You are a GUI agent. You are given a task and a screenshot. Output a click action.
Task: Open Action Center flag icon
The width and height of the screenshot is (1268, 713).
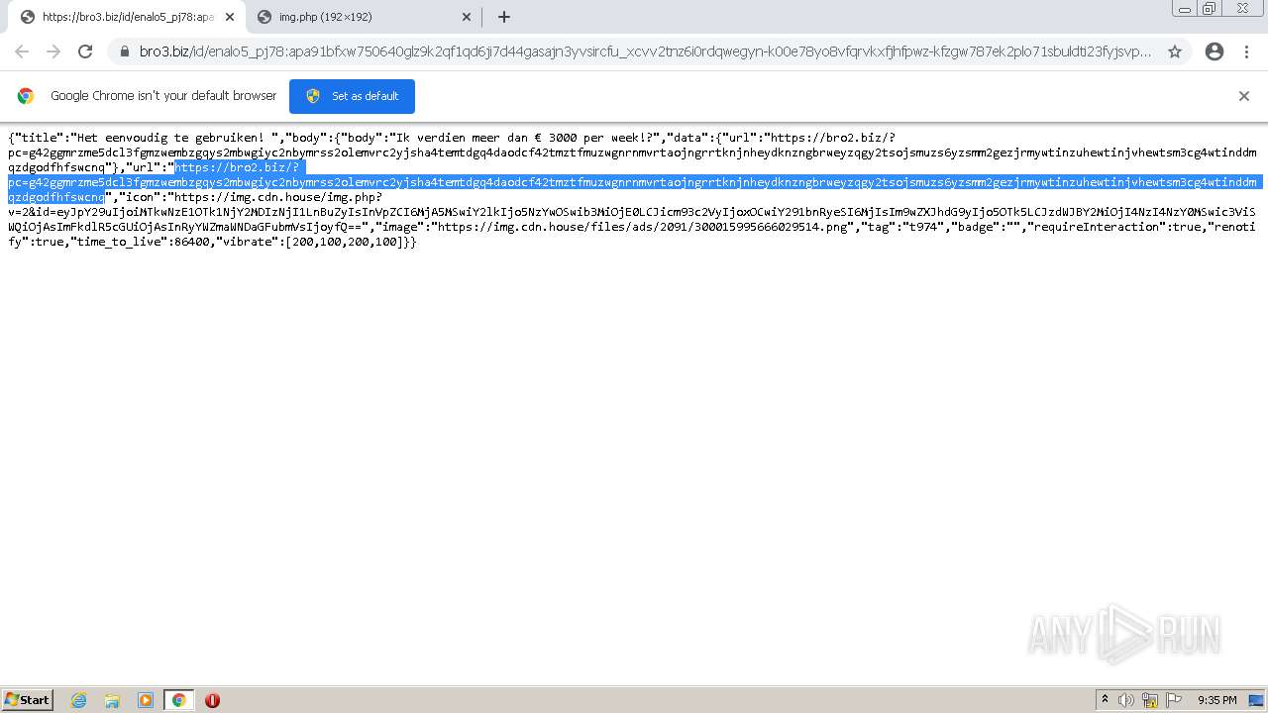1174,700
